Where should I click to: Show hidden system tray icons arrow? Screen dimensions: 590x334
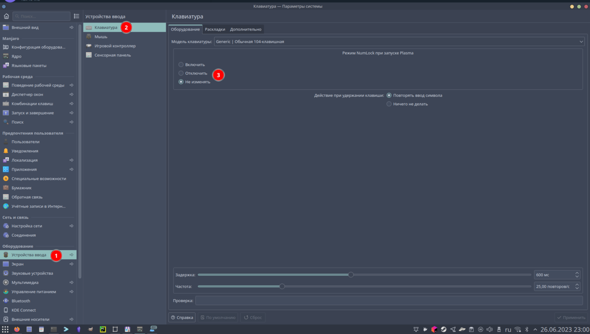tap(535, 329)
